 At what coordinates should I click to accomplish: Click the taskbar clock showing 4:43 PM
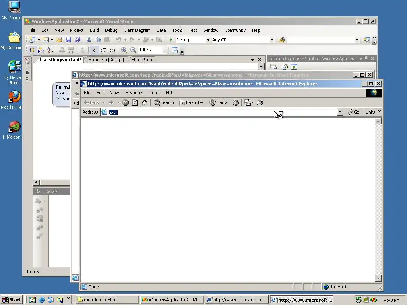(392, 300)
